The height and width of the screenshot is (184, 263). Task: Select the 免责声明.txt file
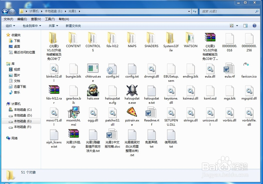coord(151,134)
